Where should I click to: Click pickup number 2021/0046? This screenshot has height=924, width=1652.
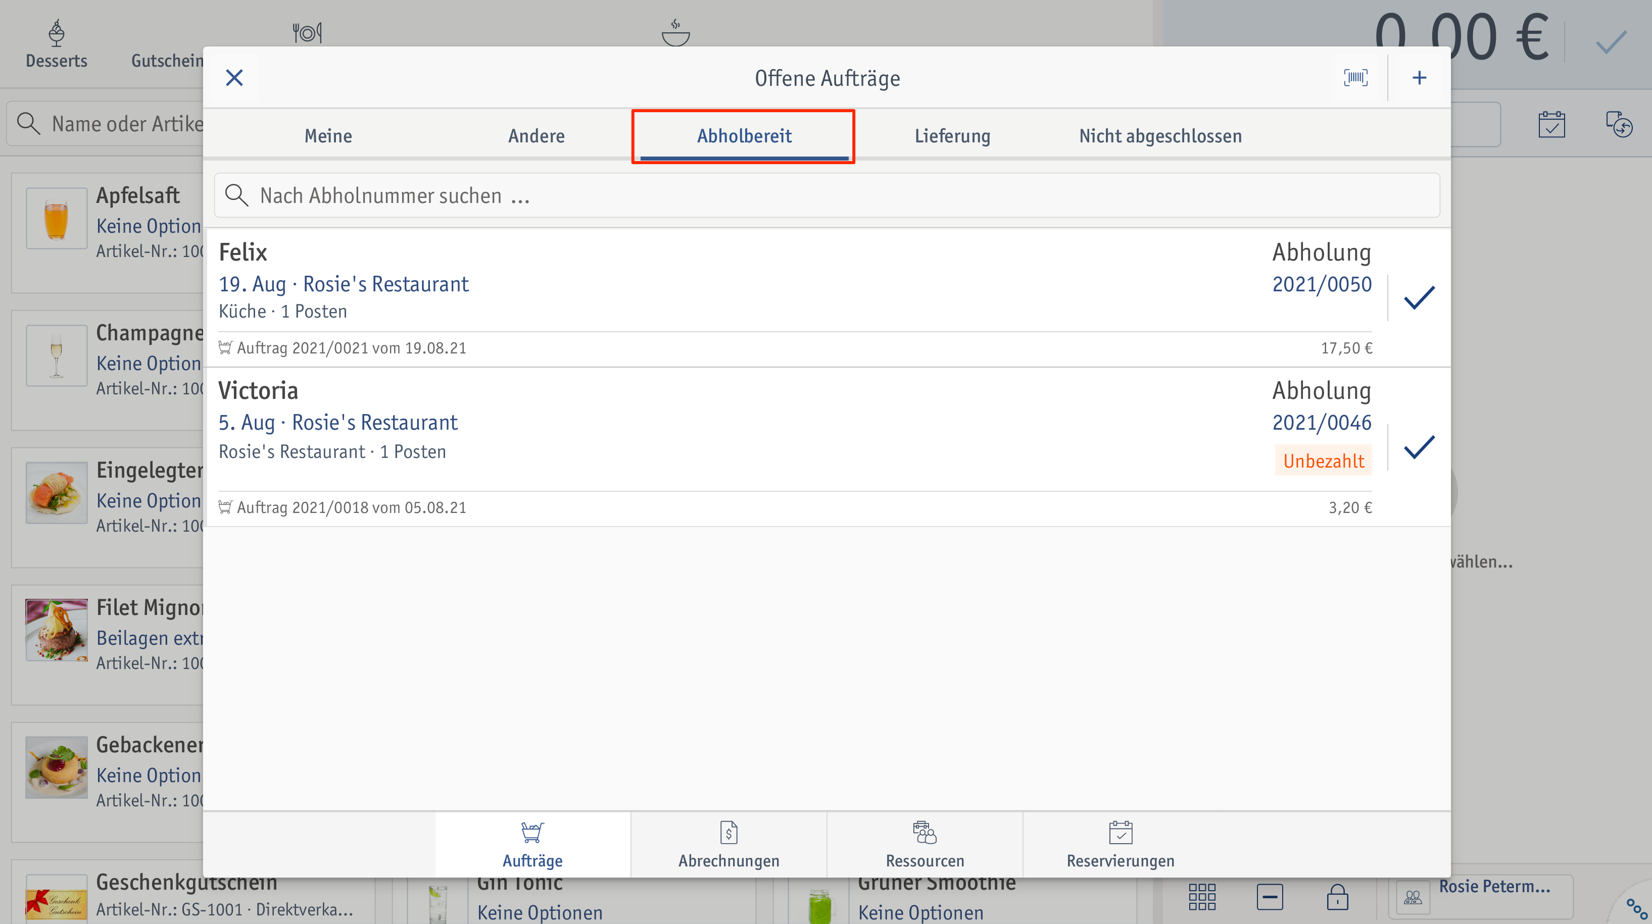(1322, 422)
